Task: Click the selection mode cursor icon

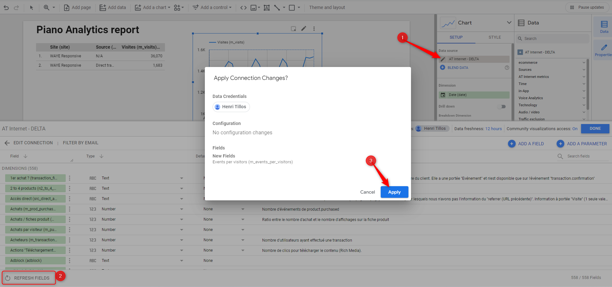Action: point(32,7)
